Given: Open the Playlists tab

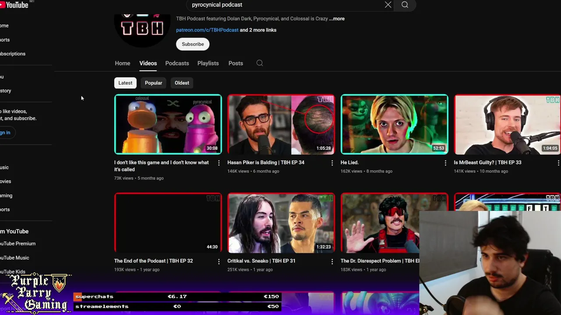Looking at the screenshot, I should [208, 63].
